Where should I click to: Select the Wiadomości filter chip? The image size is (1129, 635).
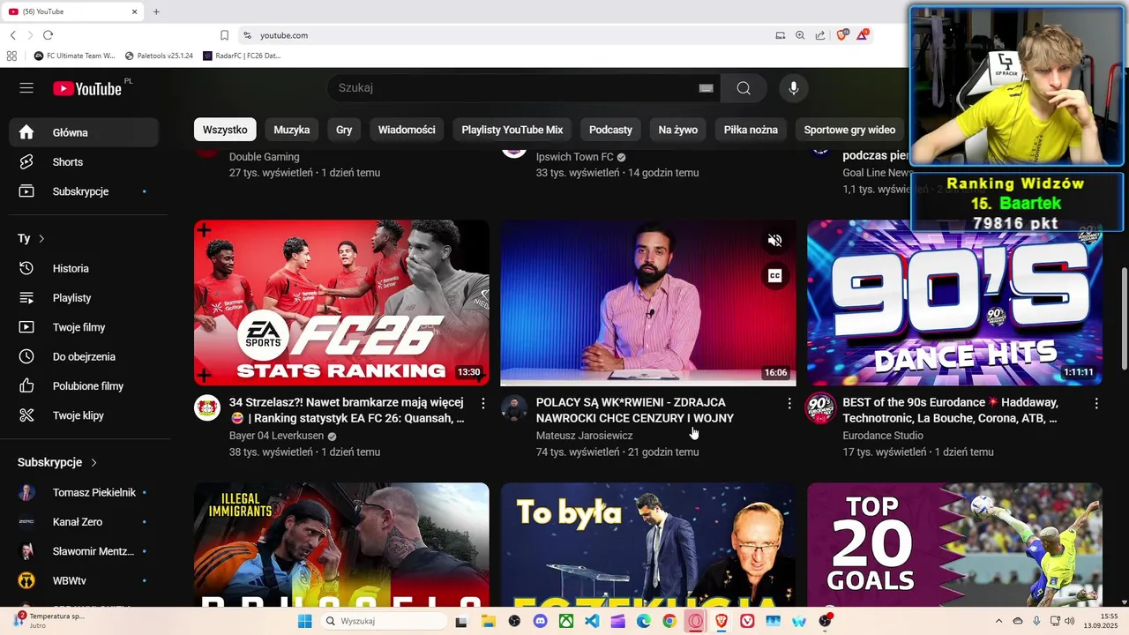[407, 130]
